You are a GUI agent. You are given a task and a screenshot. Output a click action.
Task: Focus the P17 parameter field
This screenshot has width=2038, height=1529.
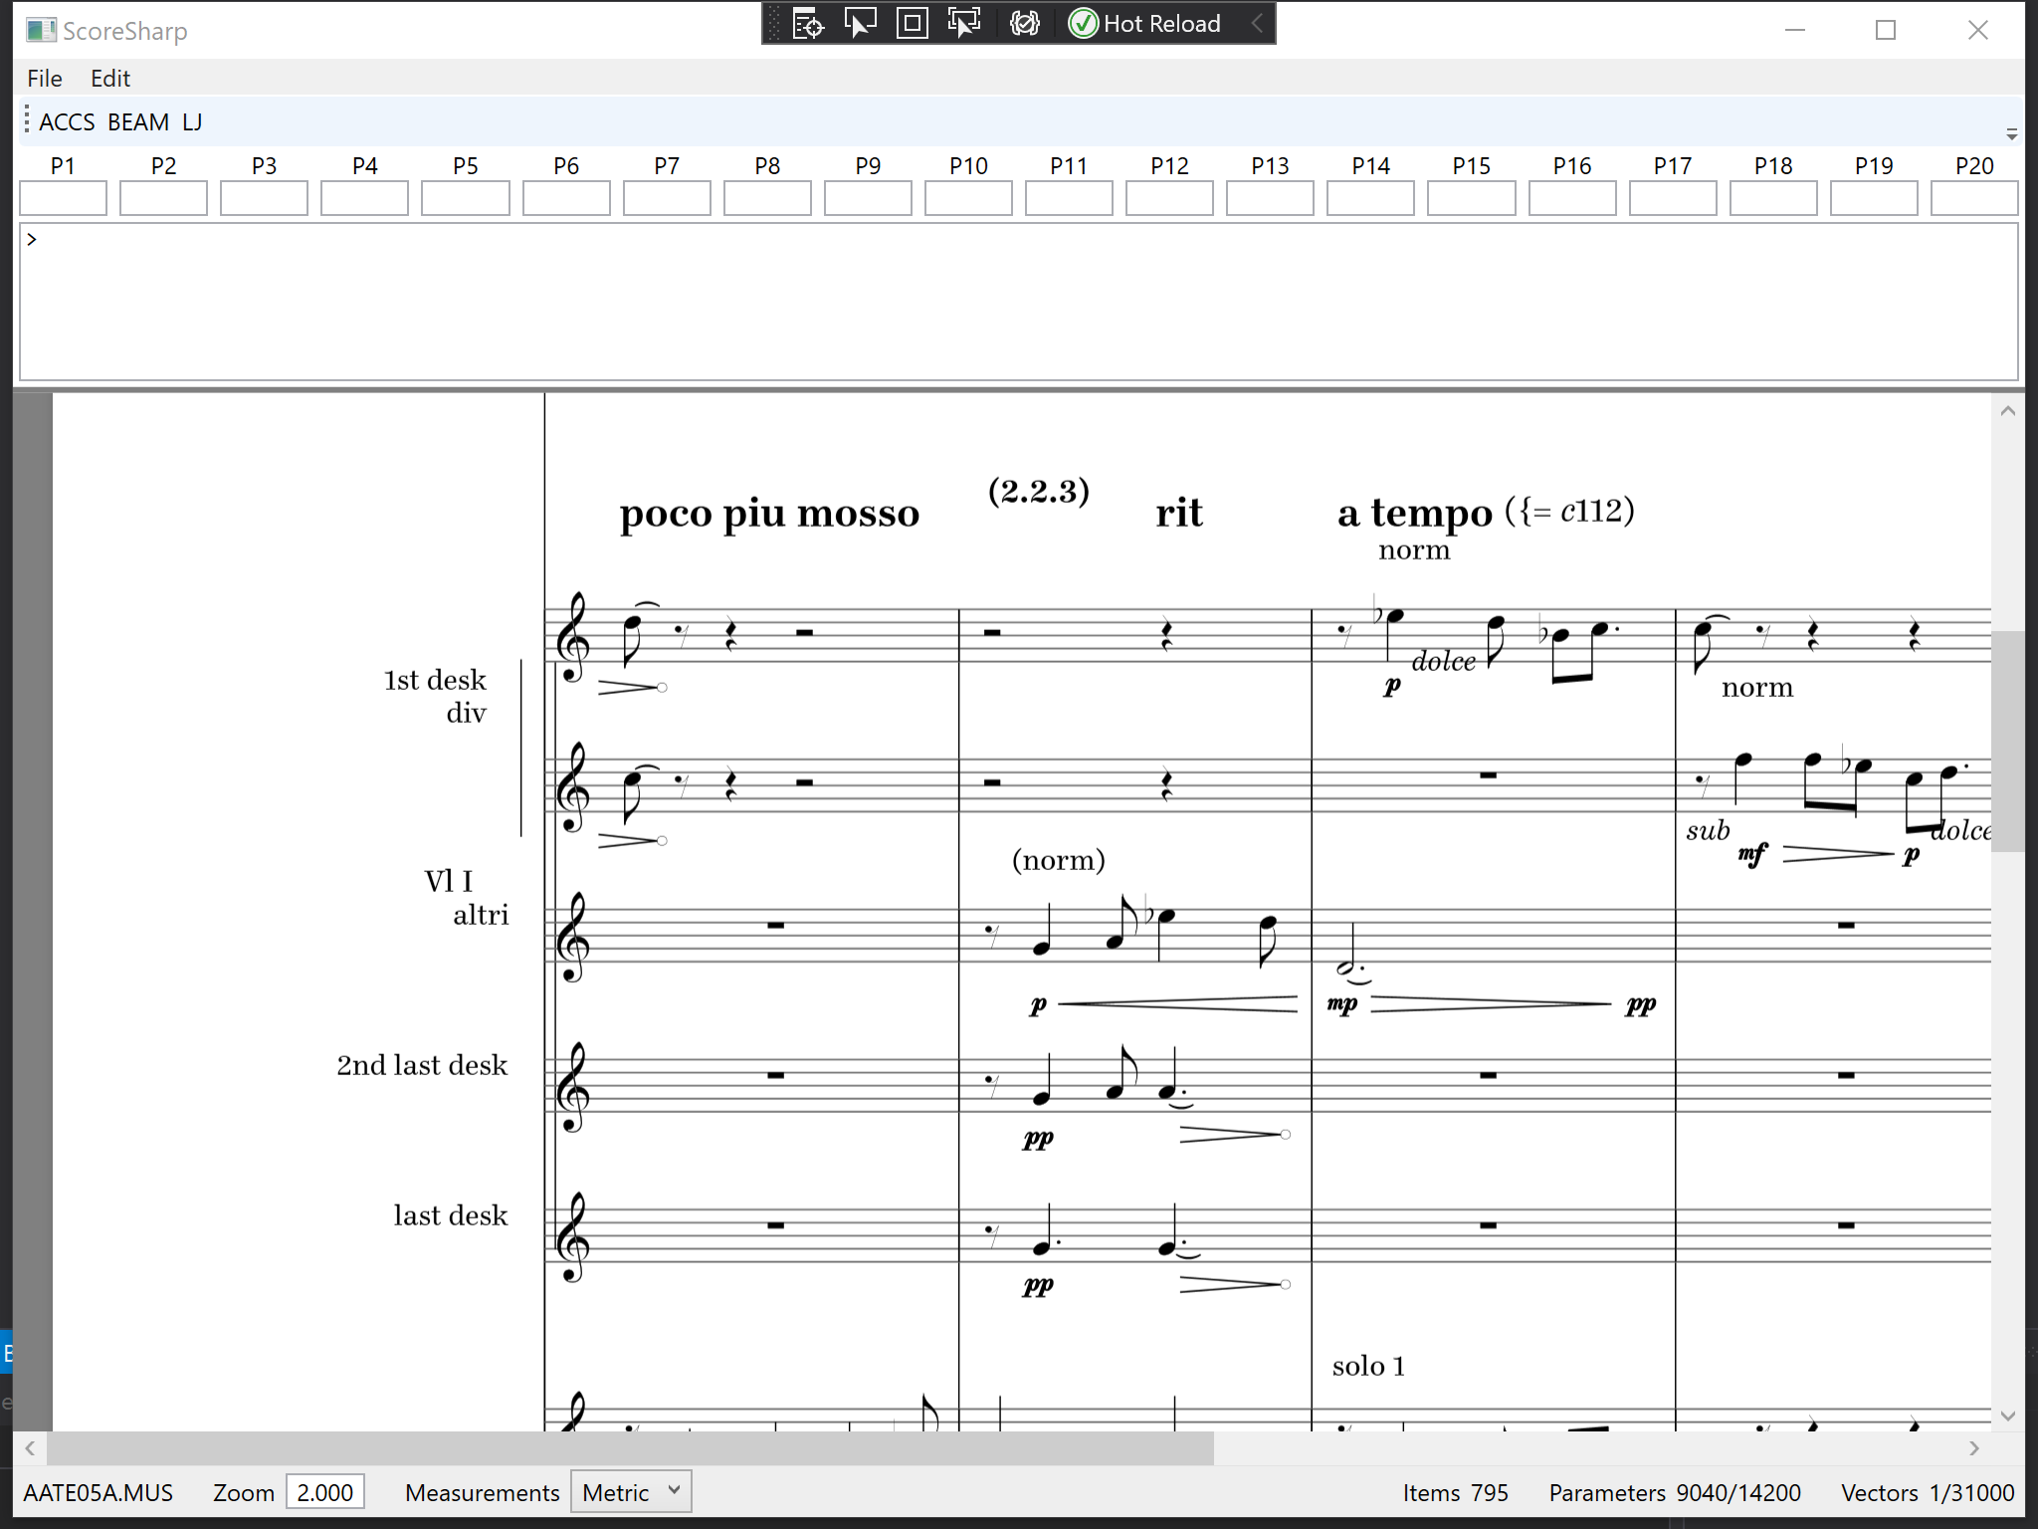1673,197
